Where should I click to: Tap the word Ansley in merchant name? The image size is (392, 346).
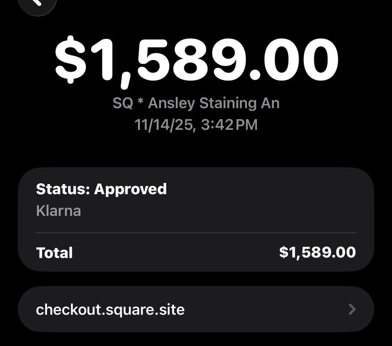point(172,103)
